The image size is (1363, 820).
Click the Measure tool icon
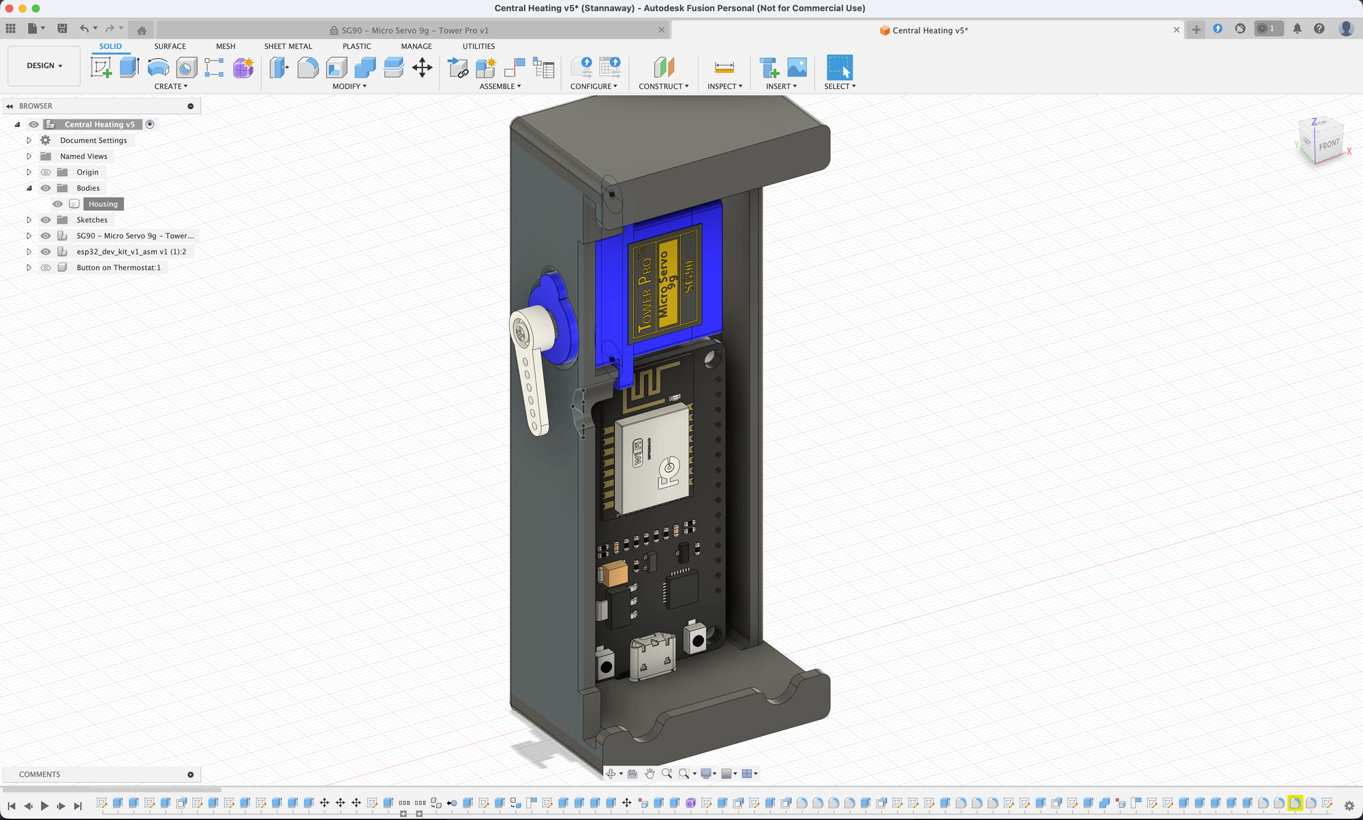724,67
